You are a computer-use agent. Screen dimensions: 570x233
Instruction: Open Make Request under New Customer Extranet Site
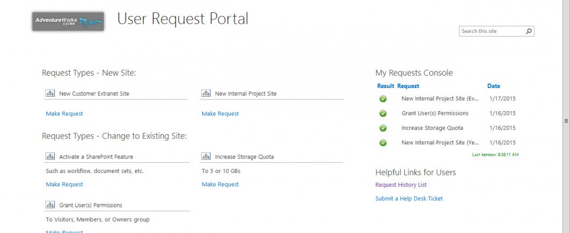(65, 114)
